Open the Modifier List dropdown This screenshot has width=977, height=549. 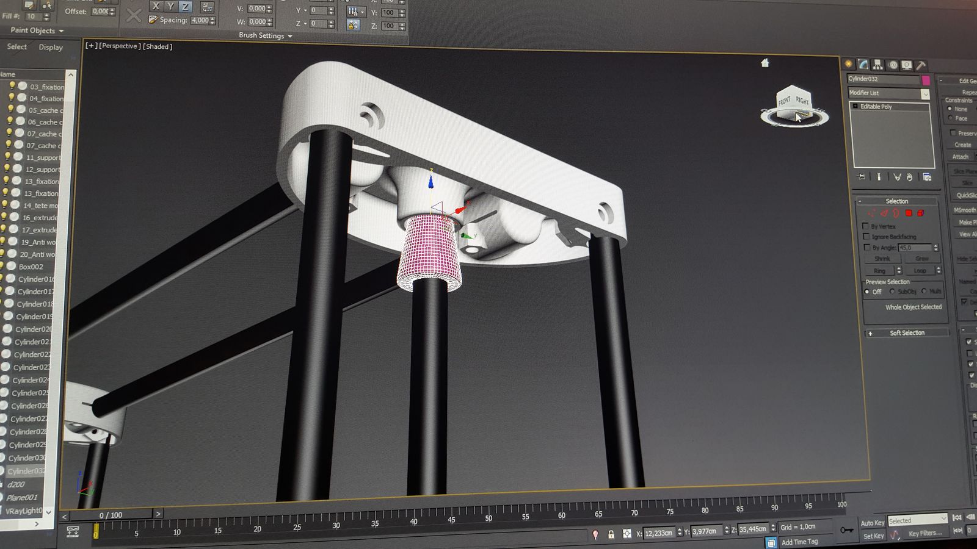coord(888,93)
